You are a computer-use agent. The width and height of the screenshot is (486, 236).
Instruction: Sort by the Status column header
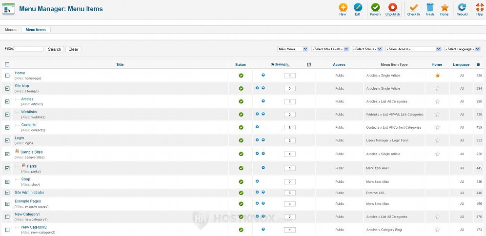coord(241,65)
